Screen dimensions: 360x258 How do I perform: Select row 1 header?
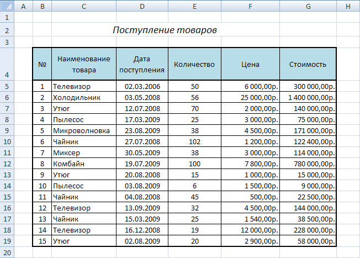click(7, 17)
